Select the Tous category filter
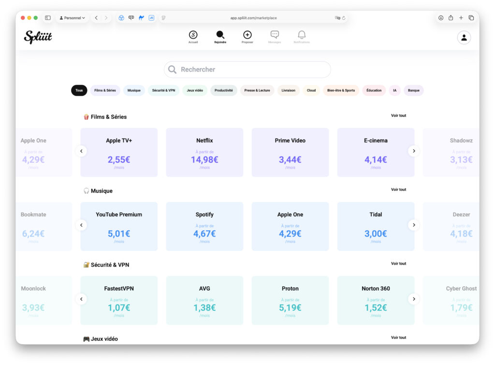 (x=79, y=90)
